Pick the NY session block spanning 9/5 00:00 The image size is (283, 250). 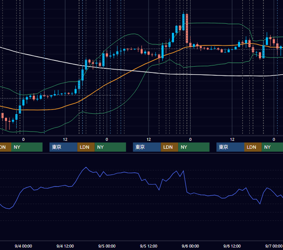[110, 147]
